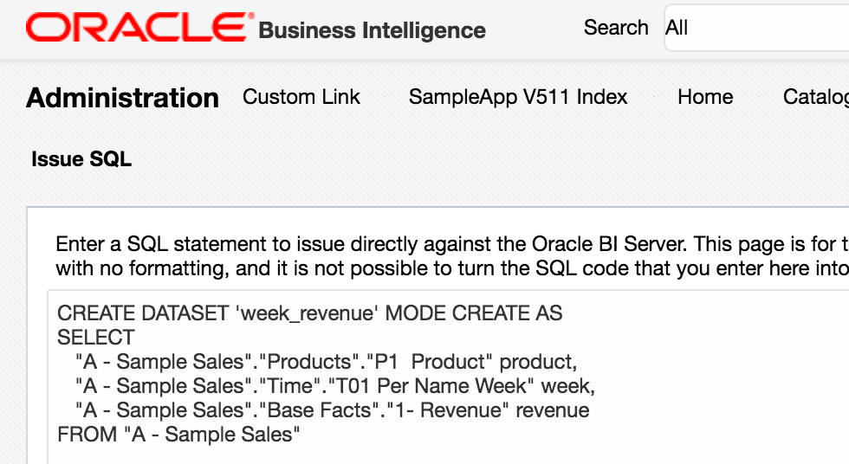849x464 pixels.
Task: Click the Search label in header
Action: [615, 28]
